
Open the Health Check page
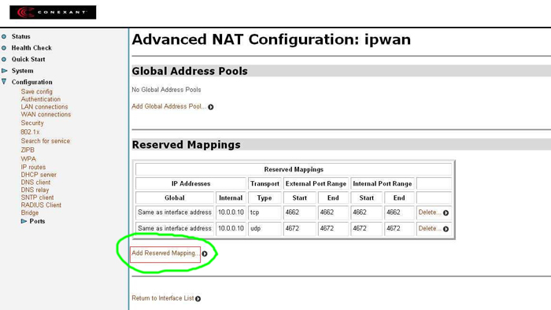[x=31, y=48]
